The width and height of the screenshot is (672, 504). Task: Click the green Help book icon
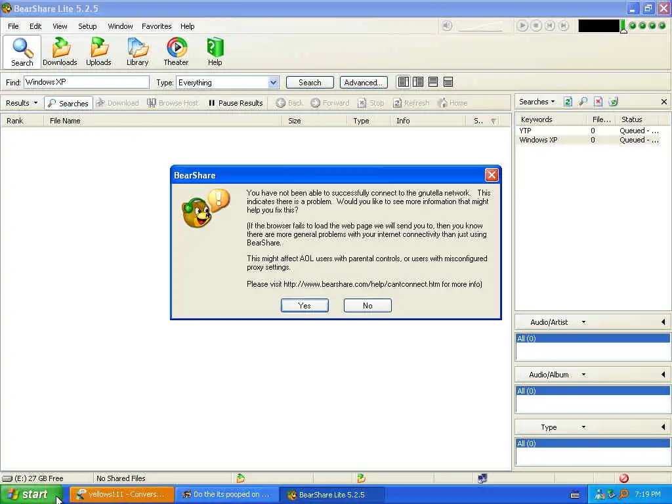coord(215,47)
